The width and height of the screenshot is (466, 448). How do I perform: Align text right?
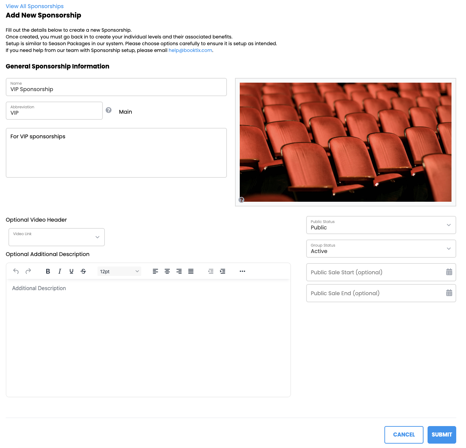coord(179,271)
